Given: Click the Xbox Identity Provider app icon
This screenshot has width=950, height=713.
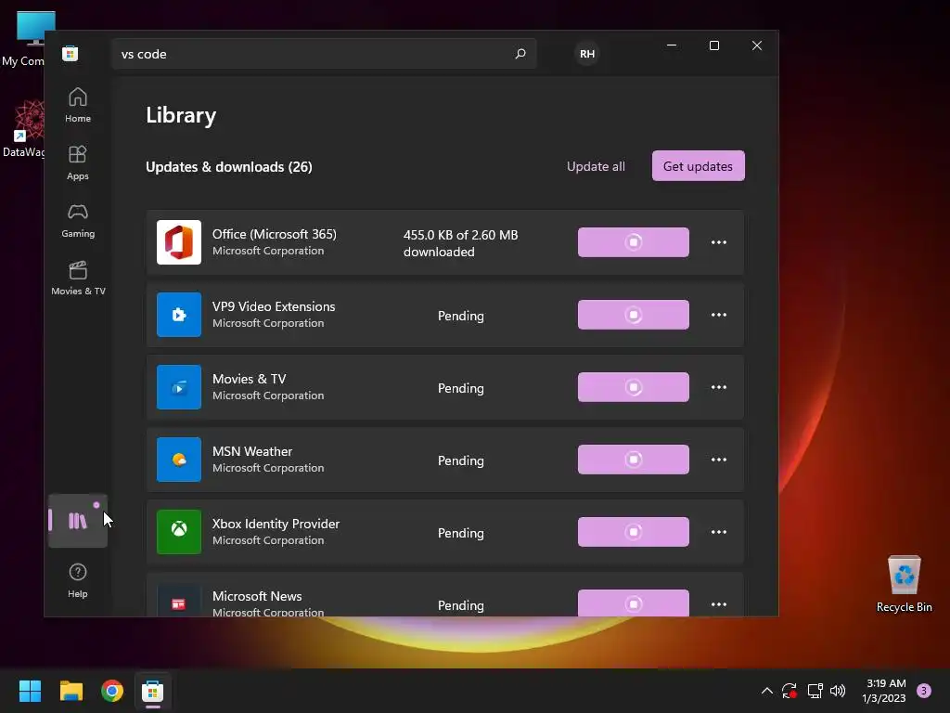Looking at the screenshot, I should tap(179, 532).
